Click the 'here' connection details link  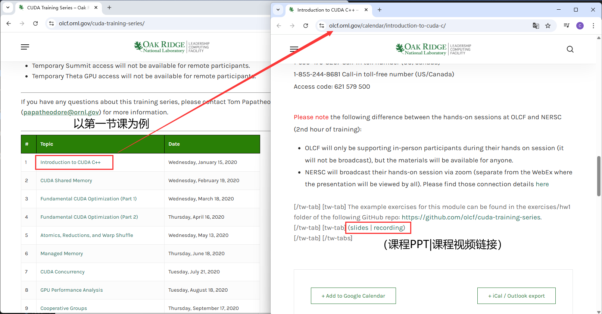542,184
